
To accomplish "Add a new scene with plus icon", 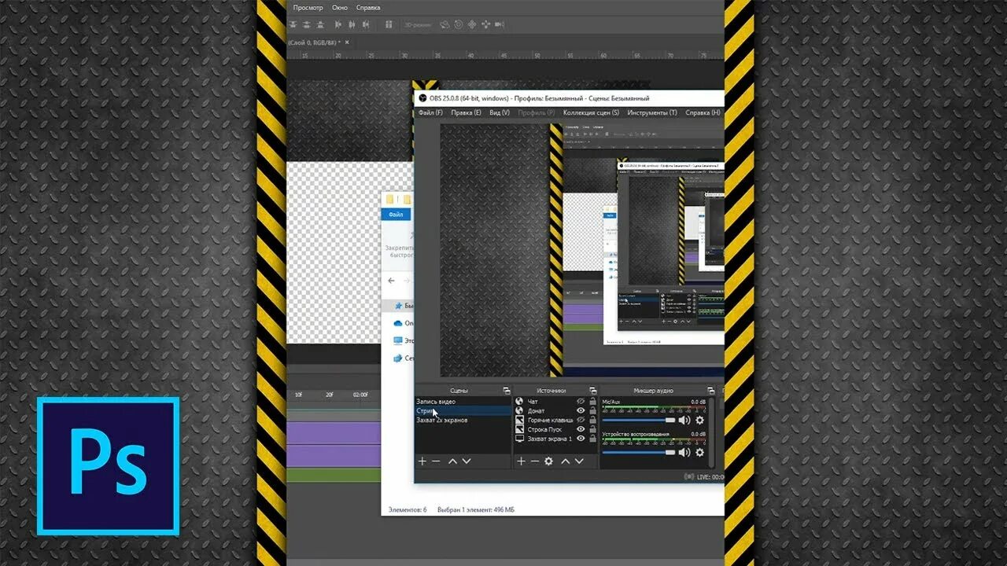I will click(x=422, y=461).
